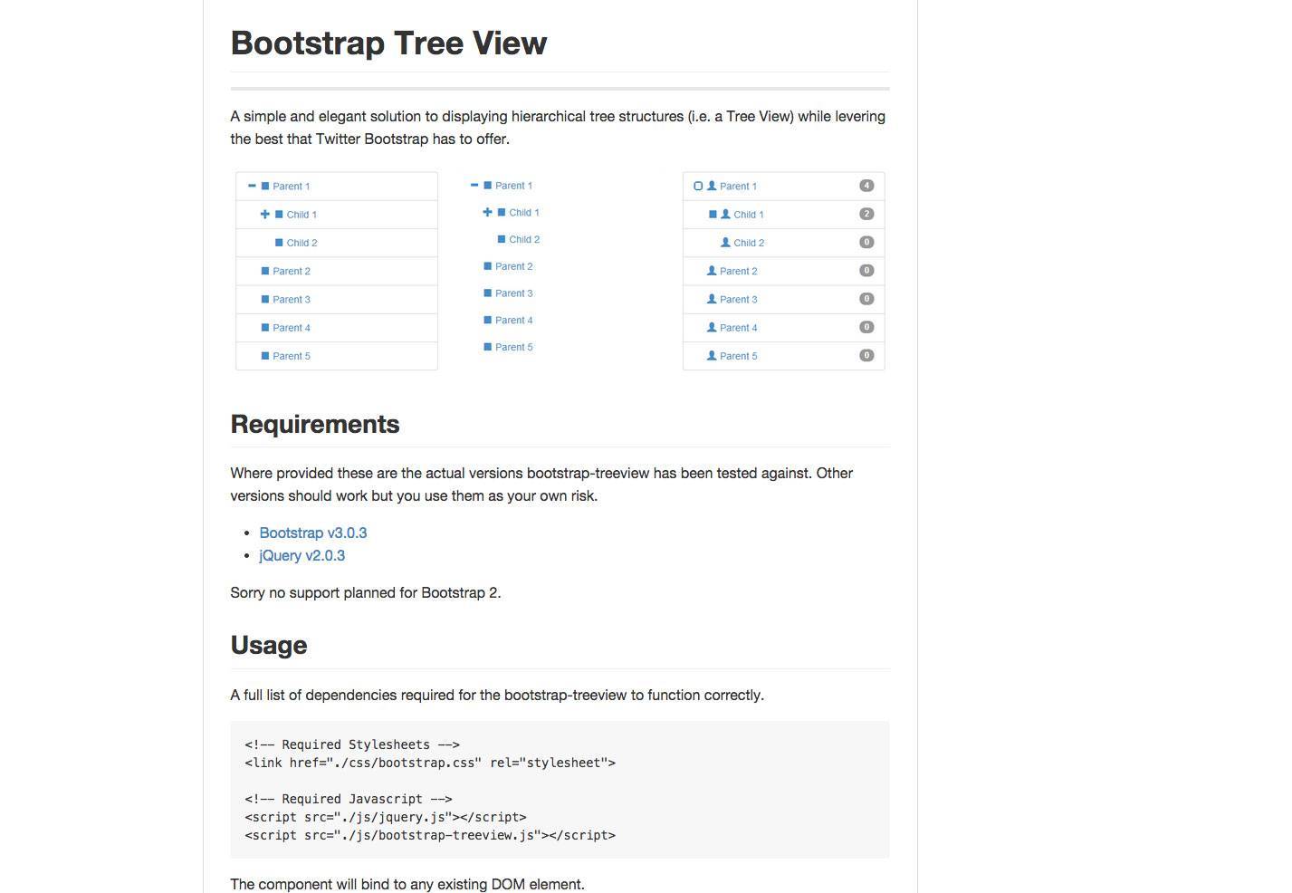
Task: Click the square icon before Child 2 in left tree
Action: tap(279, 243)
